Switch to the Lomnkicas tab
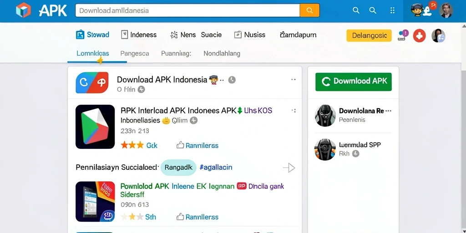Image resolution: width=466 pixels, height=233 pixels. (x=93, y=54)
